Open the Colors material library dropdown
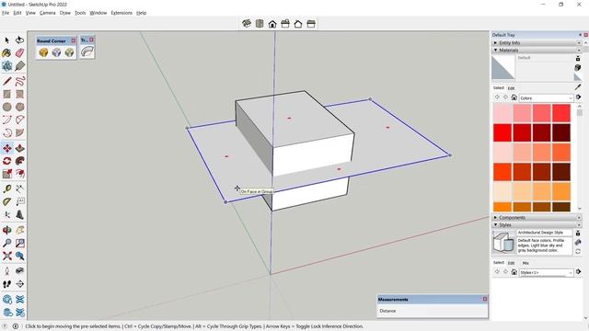The image size is (589, 331). (x=546, y=98)
